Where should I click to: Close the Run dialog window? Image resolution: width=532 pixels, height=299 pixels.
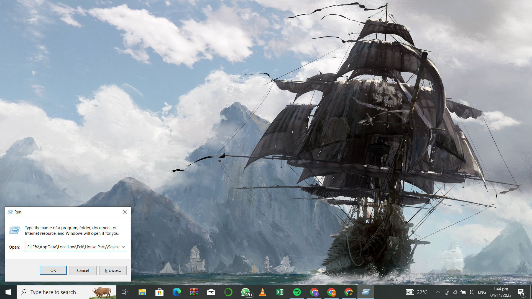tap(125, 212)
